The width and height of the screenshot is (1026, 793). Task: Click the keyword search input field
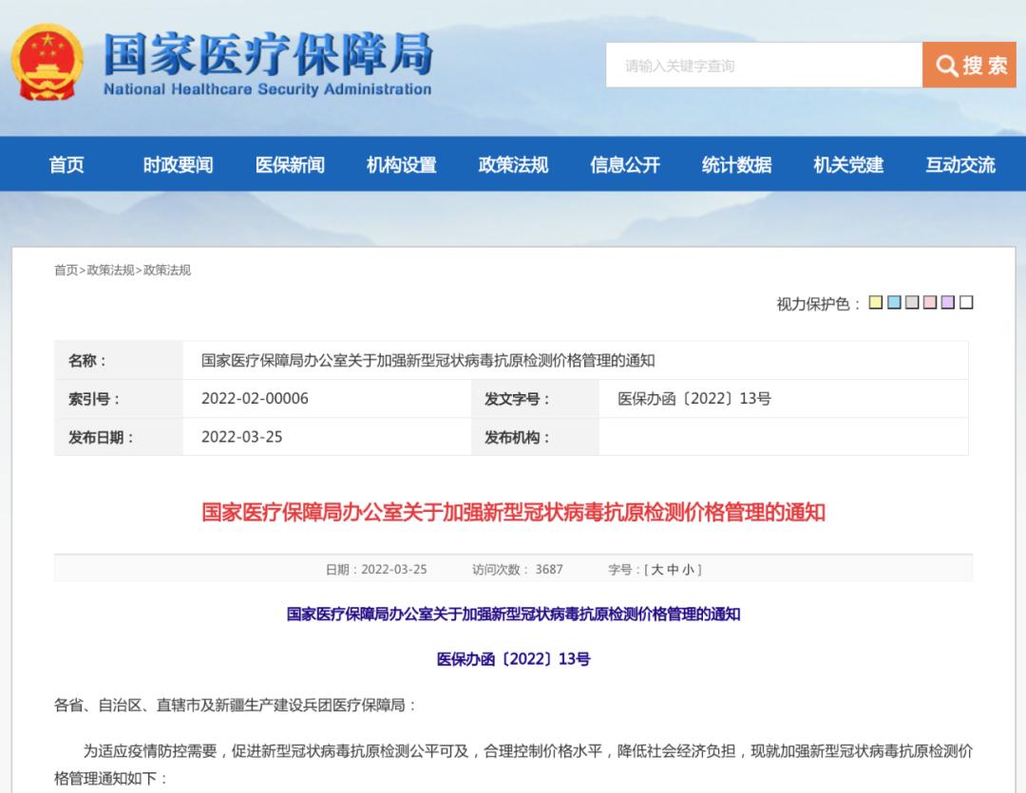click(x=760, y=66)
